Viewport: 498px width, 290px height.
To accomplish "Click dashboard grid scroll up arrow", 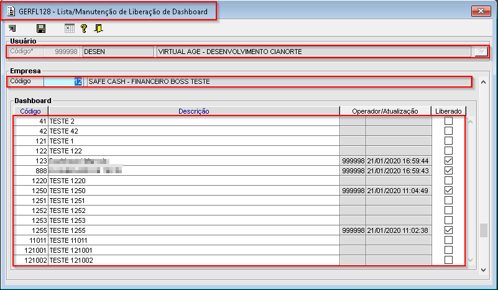I will (x=471, y=122).
